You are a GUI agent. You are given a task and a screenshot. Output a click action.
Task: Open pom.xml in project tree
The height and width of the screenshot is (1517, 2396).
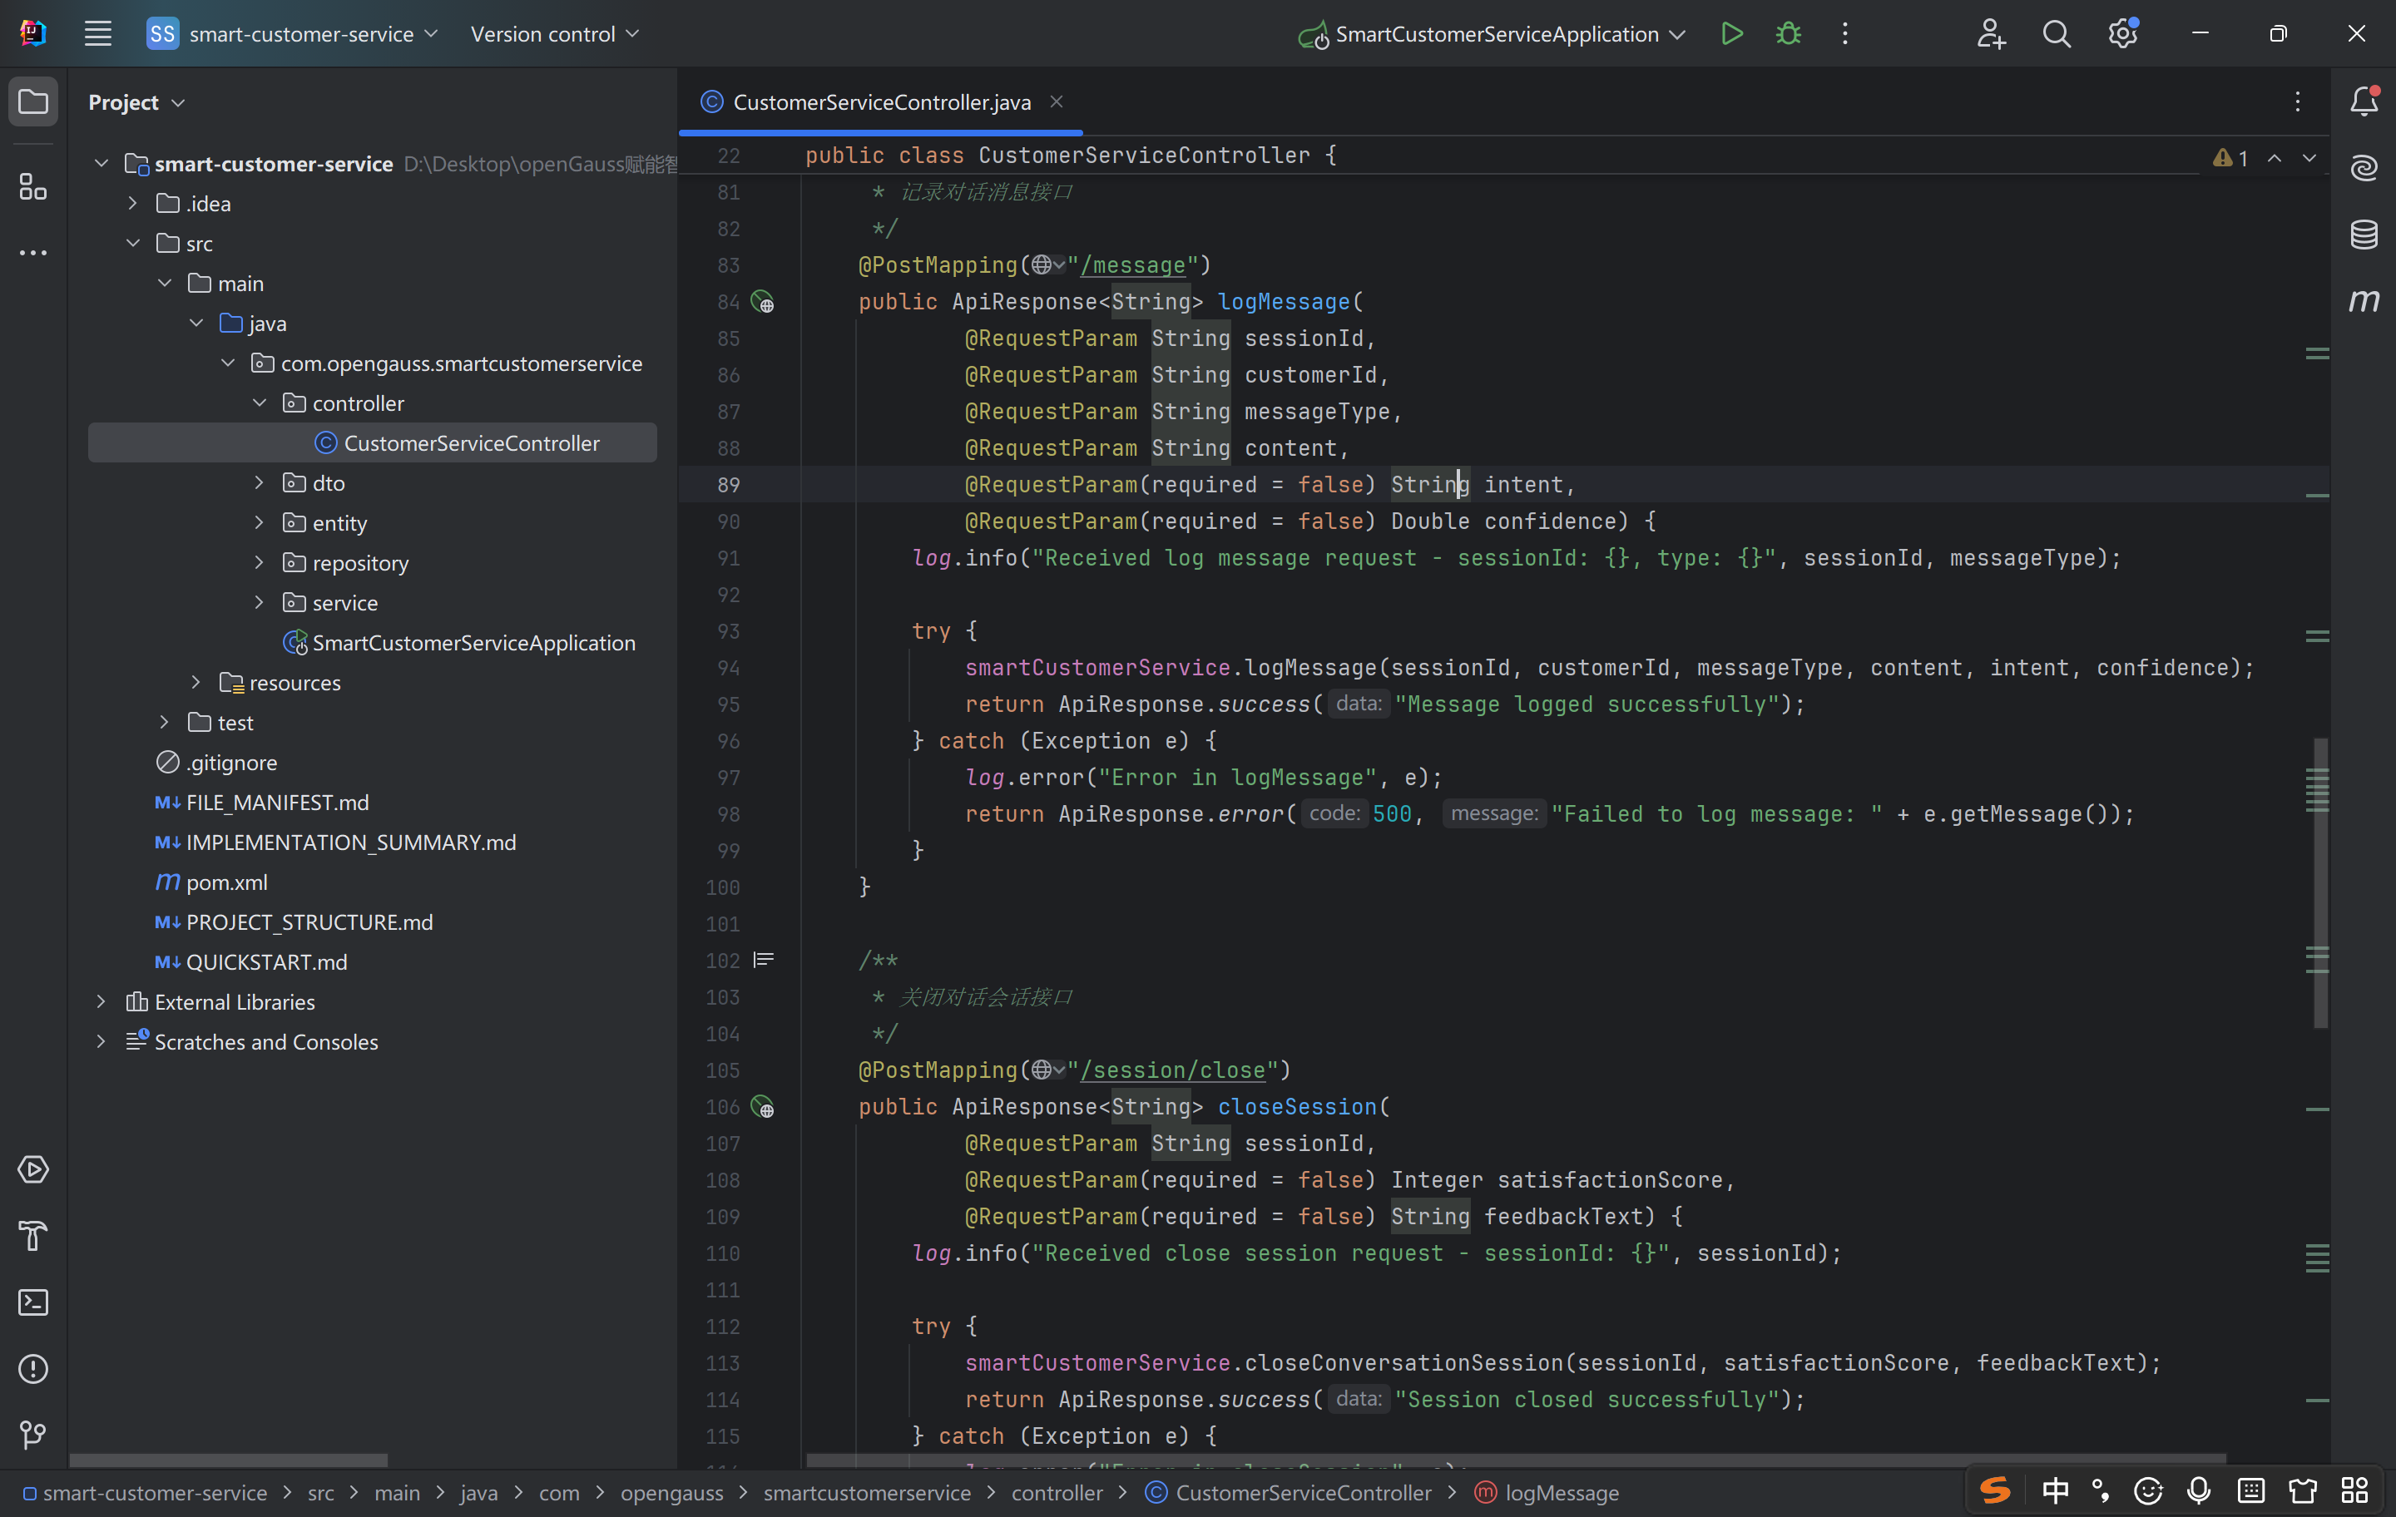click(227, 882)
